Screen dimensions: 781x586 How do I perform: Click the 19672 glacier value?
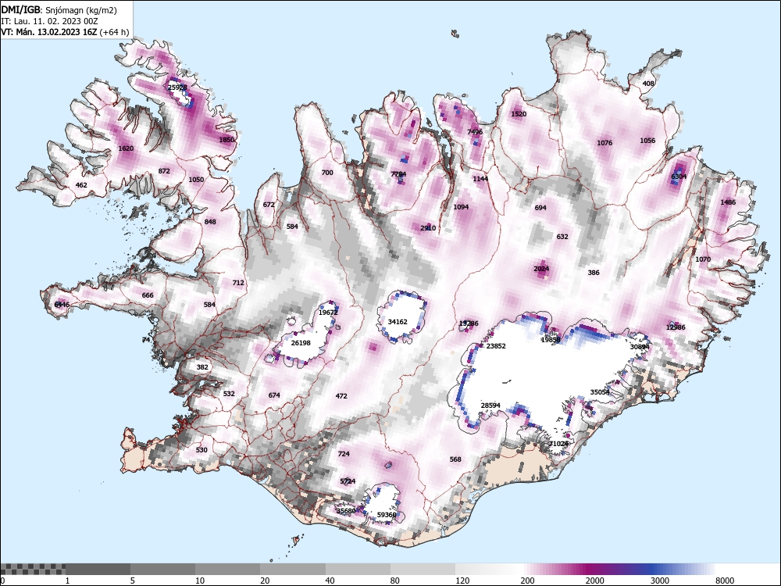pyautogui.click(x=328, y=313)
